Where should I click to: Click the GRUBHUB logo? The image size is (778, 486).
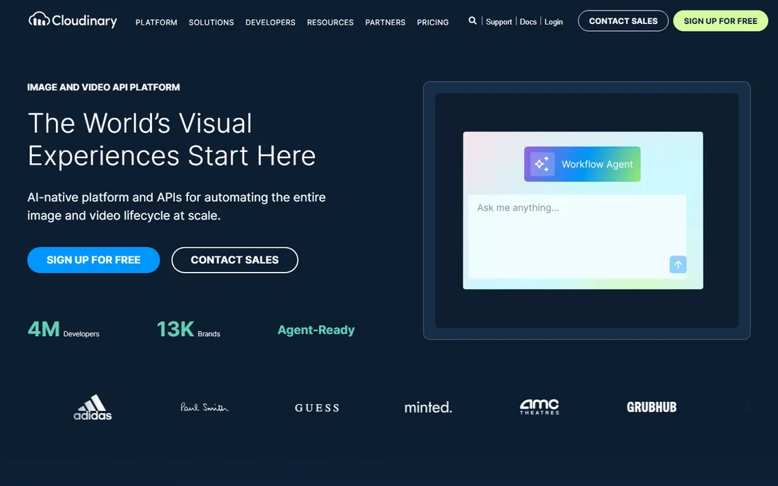click(651, 407)
